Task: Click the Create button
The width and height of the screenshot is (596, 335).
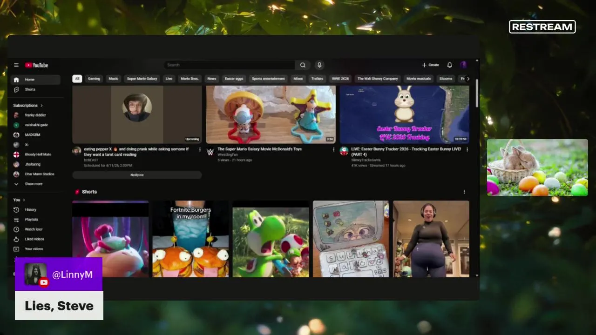Action: [x=430, y=65]
